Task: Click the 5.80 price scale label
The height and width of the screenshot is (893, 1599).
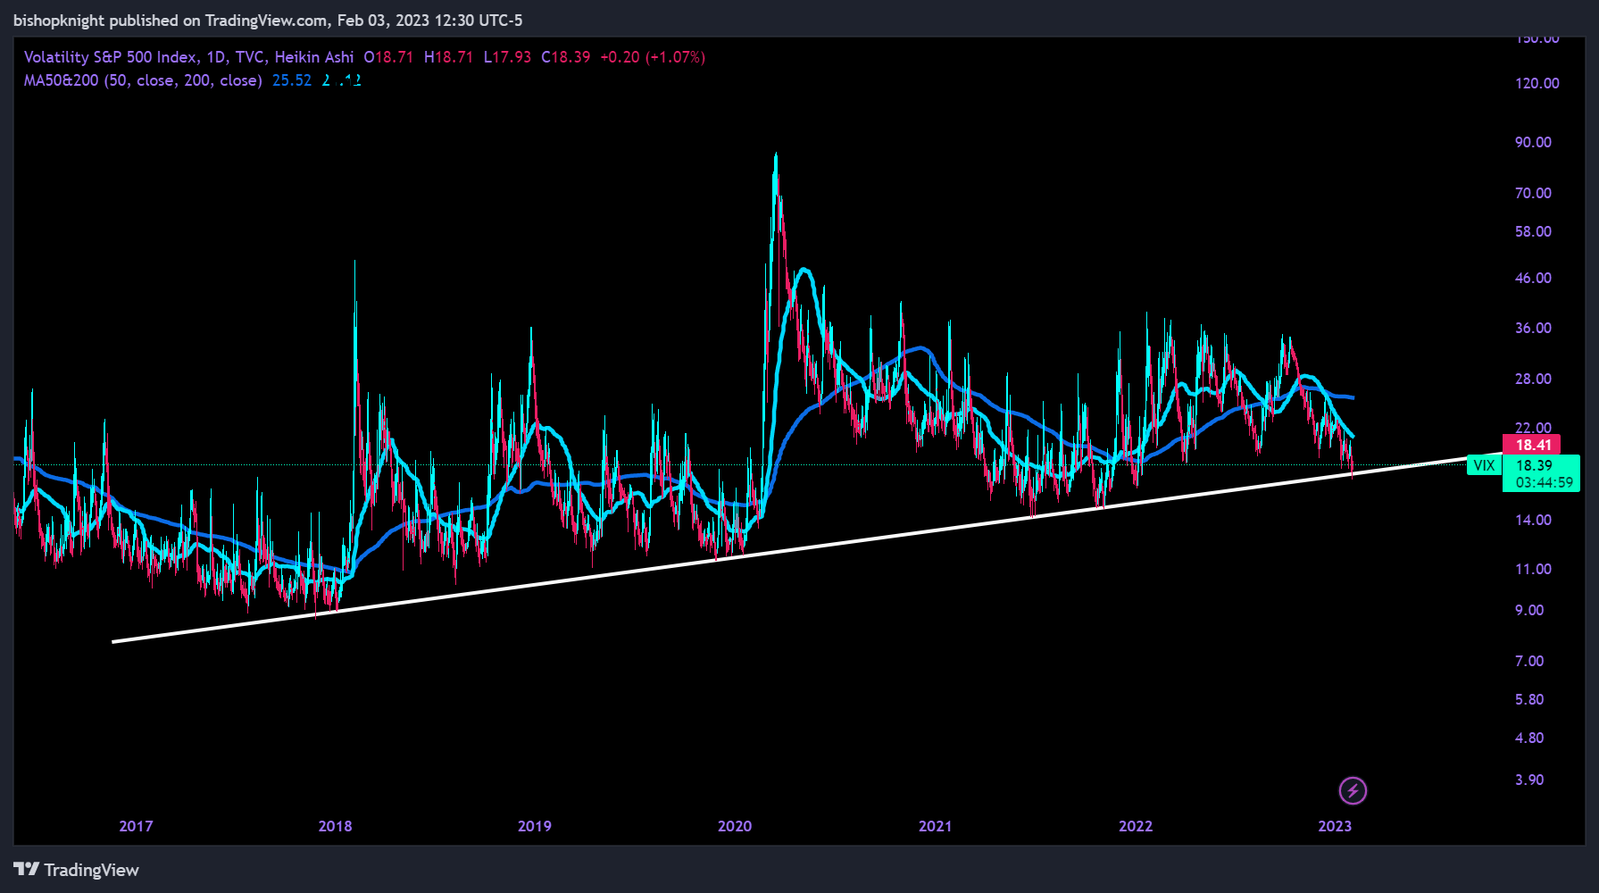Action: [x=1529, y=699]
